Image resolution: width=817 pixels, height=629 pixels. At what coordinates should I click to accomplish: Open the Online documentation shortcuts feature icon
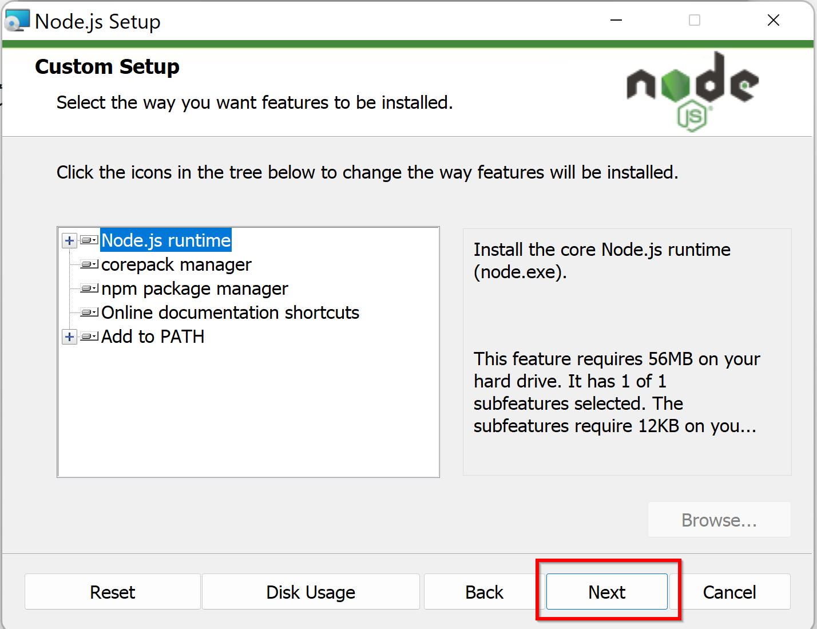point(89,312)
